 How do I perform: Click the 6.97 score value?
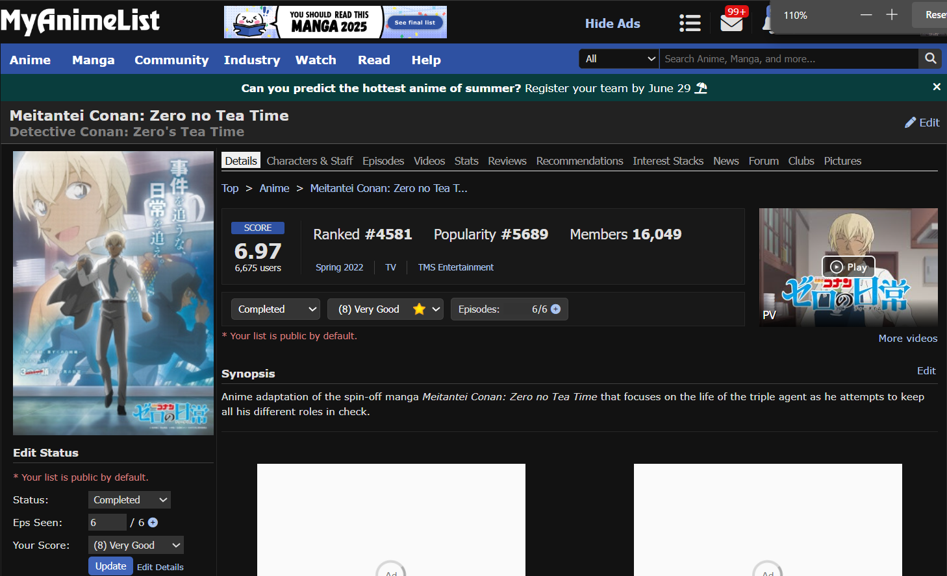coord(258,251)
